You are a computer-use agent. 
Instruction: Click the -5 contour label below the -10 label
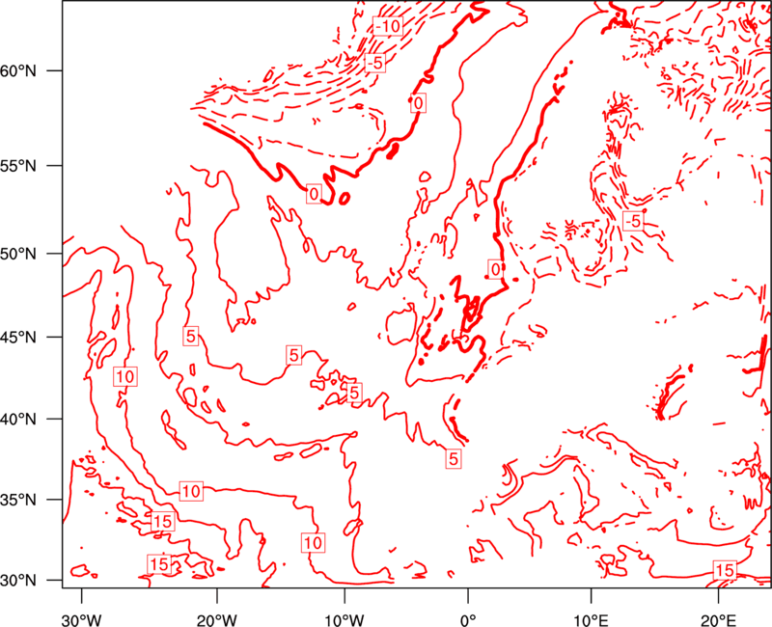[x=374, y=63]
